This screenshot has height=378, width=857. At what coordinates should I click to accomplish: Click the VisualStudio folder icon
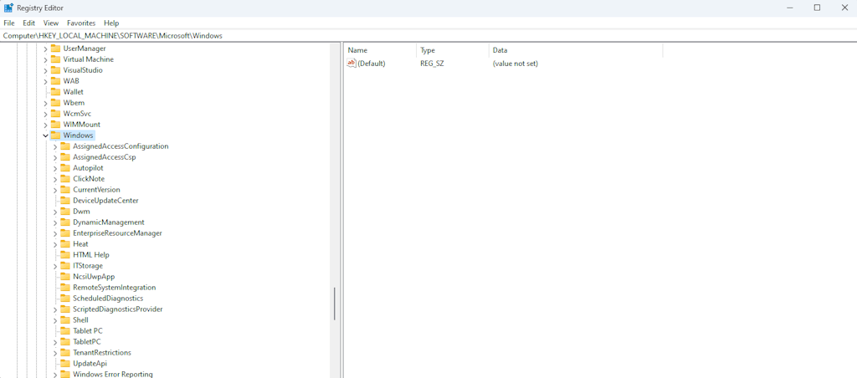(55, 70)
